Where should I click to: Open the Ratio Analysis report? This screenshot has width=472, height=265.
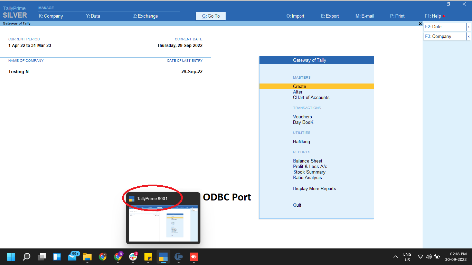(x=308, y=178)
